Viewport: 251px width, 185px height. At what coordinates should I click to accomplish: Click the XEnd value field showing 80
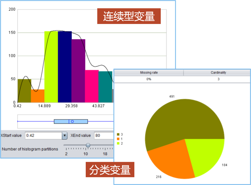[x=104, y=135]
